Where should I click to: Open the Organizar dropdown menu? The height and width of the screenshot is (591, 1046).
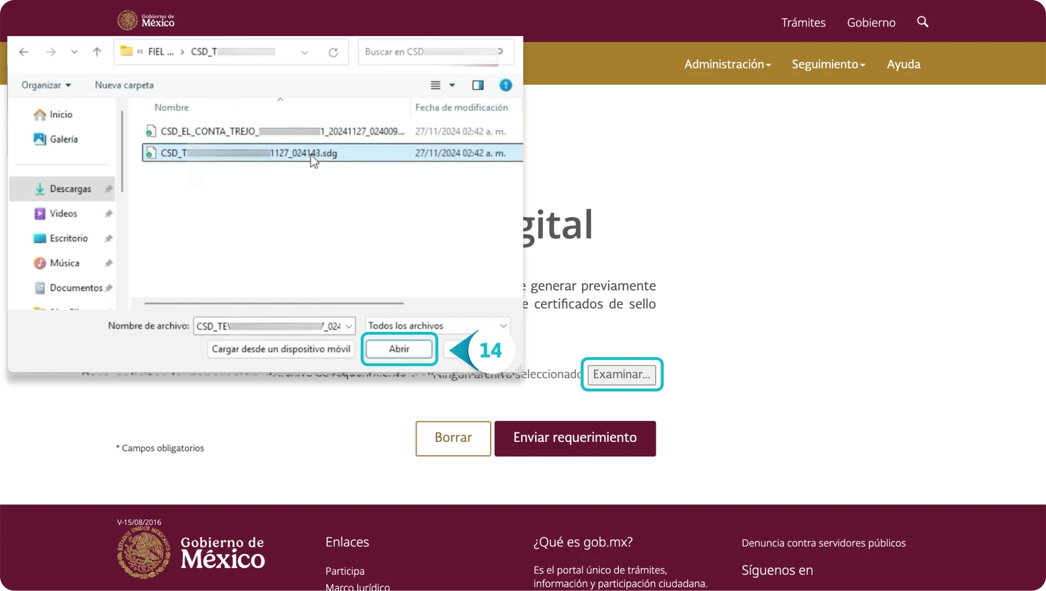(46, 85)
